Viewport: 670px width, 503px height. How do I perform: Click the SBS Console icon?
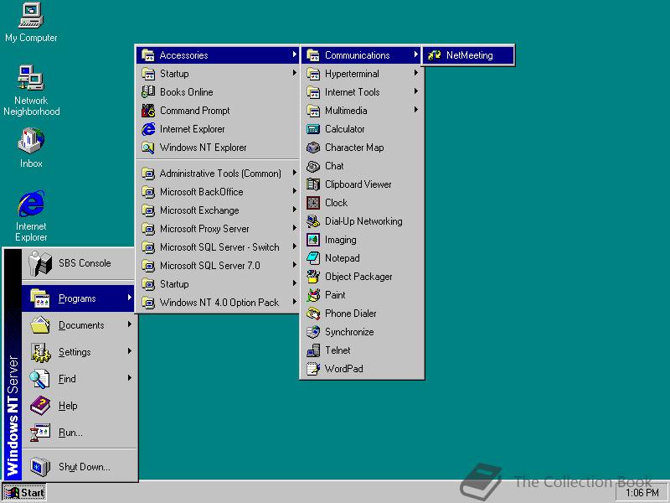click(x=39, y=262)
